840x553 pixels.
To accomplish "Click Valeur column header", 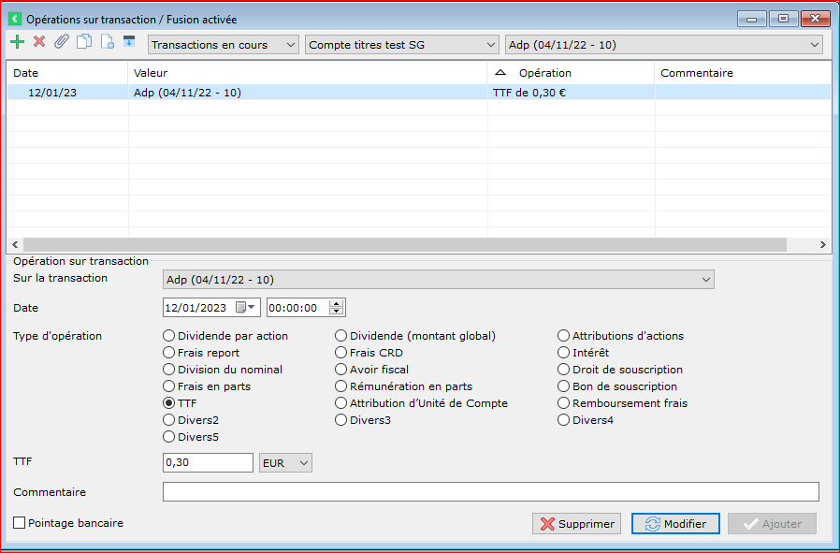I will point(308,73).
